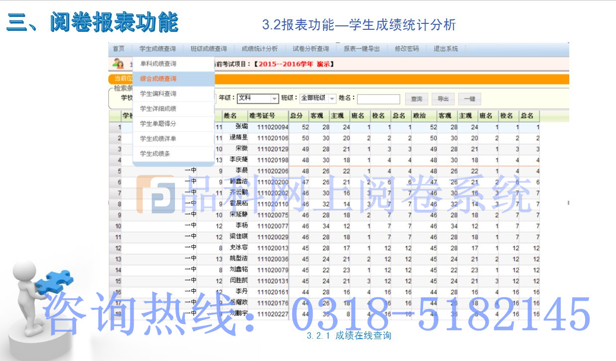Viewport: 616px width, 361px height.
Task: Click inside the 姓名 text field
Action: click(378, 99)
